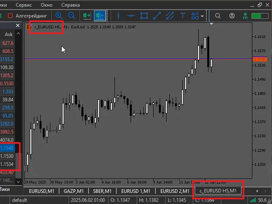The height and width of the screenshot is (204, 272).
Task: Open the Сервис menu
Action: [x=24, y=5]
